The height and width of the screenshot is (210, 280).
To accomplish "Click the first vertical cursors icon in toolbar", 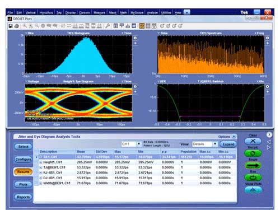I will point(63,26).
